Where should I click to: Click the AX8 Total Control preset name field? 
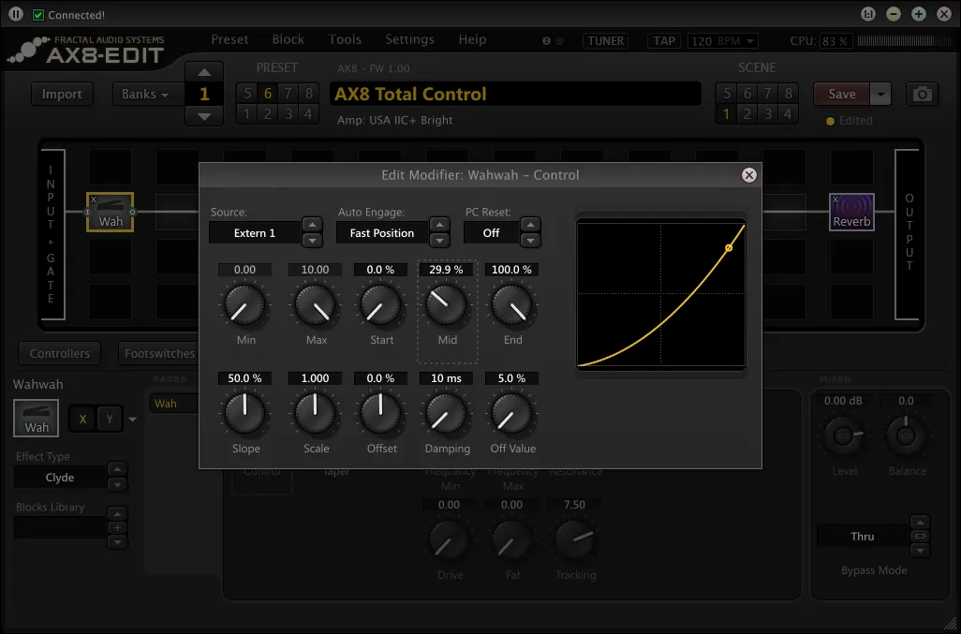point(515,94)
